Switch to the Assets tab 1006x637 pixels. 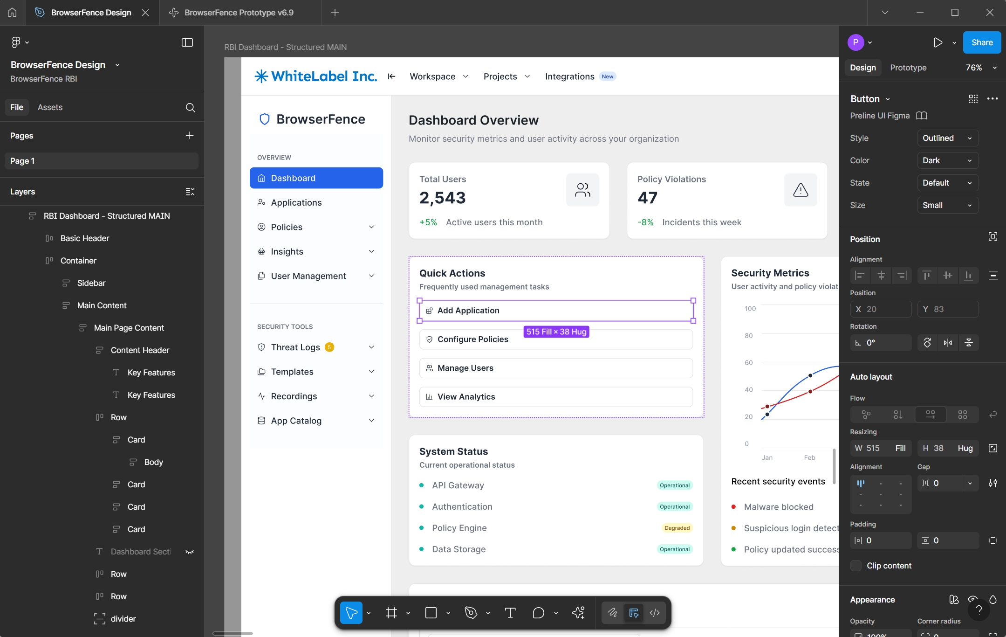[x=50, y=107]
